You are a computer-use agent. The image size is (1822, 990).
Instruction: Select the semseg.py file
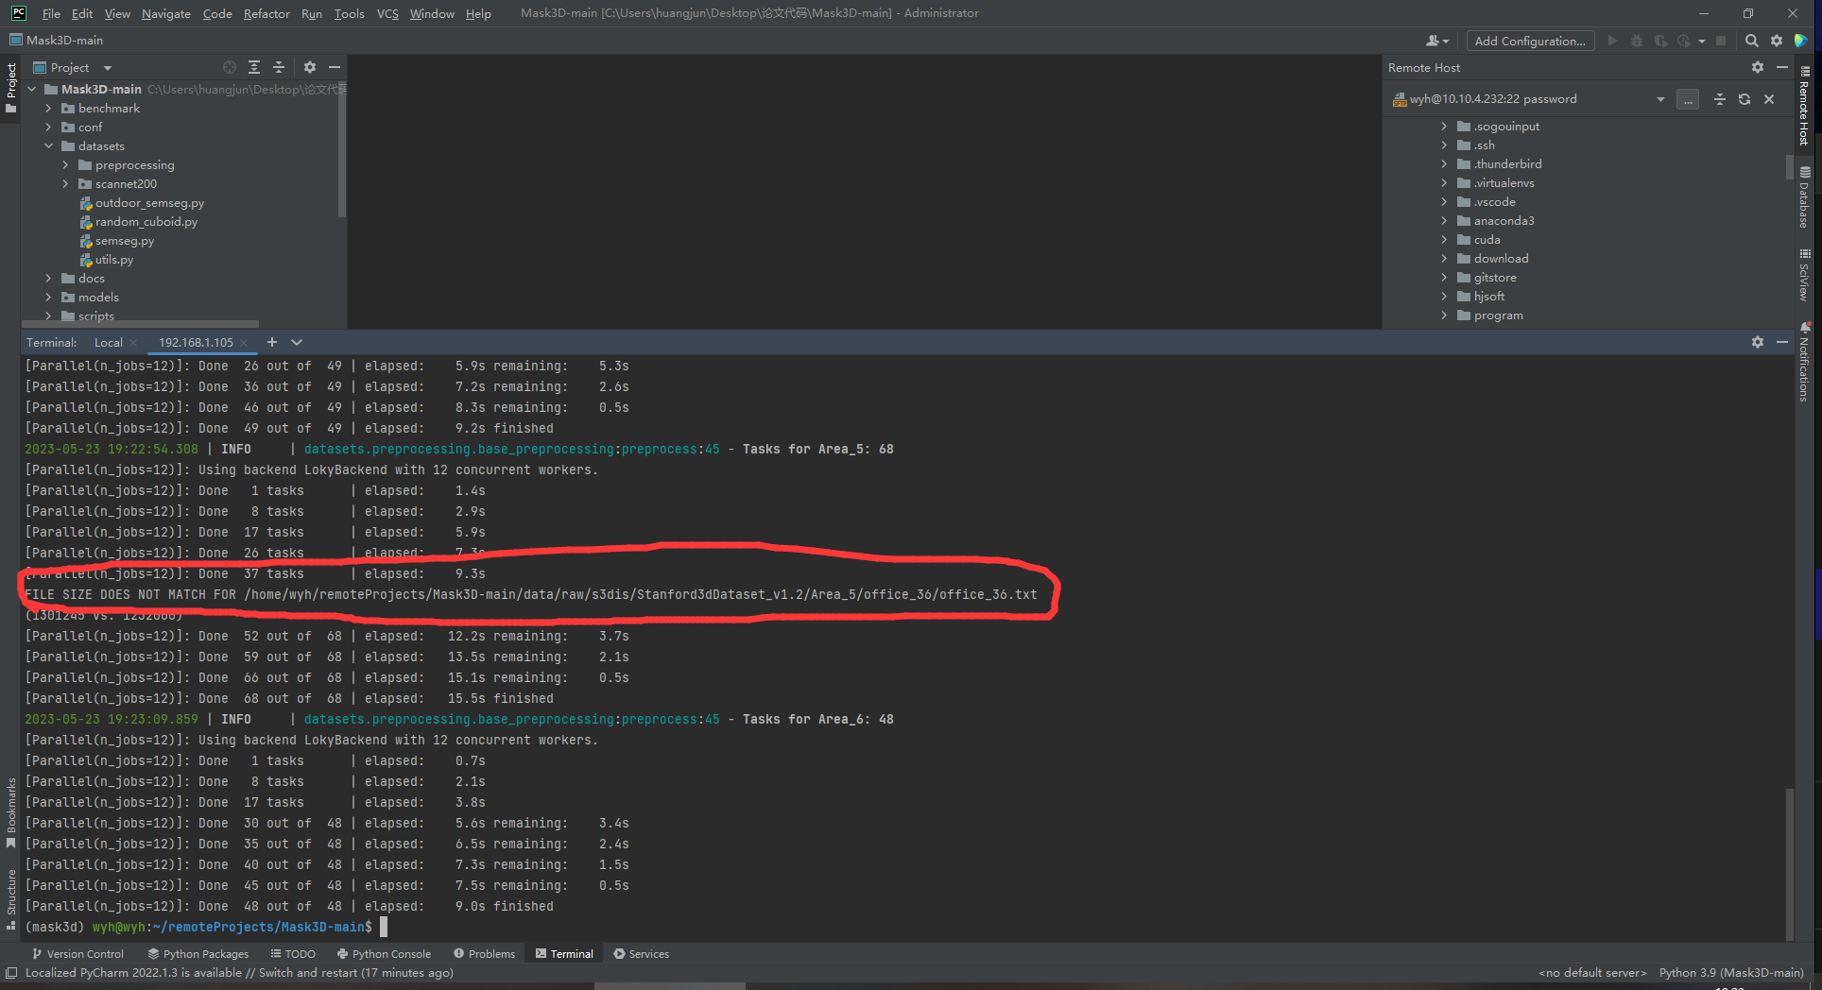(124, 240)
